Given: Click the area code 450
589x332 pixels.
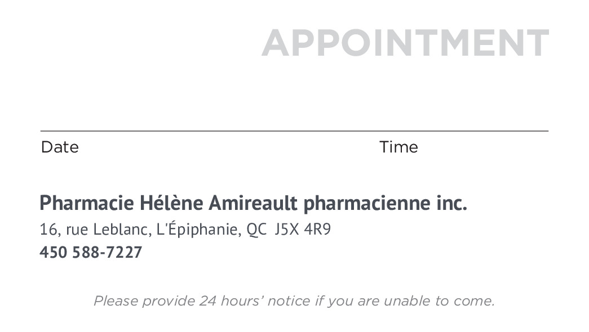Looking at the screenshot, I should coord(53,253).
